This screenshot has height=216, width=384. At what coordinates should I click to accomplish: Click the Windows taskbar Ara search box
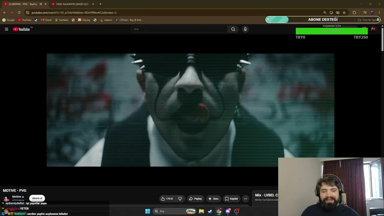click(x=175, y=211)
